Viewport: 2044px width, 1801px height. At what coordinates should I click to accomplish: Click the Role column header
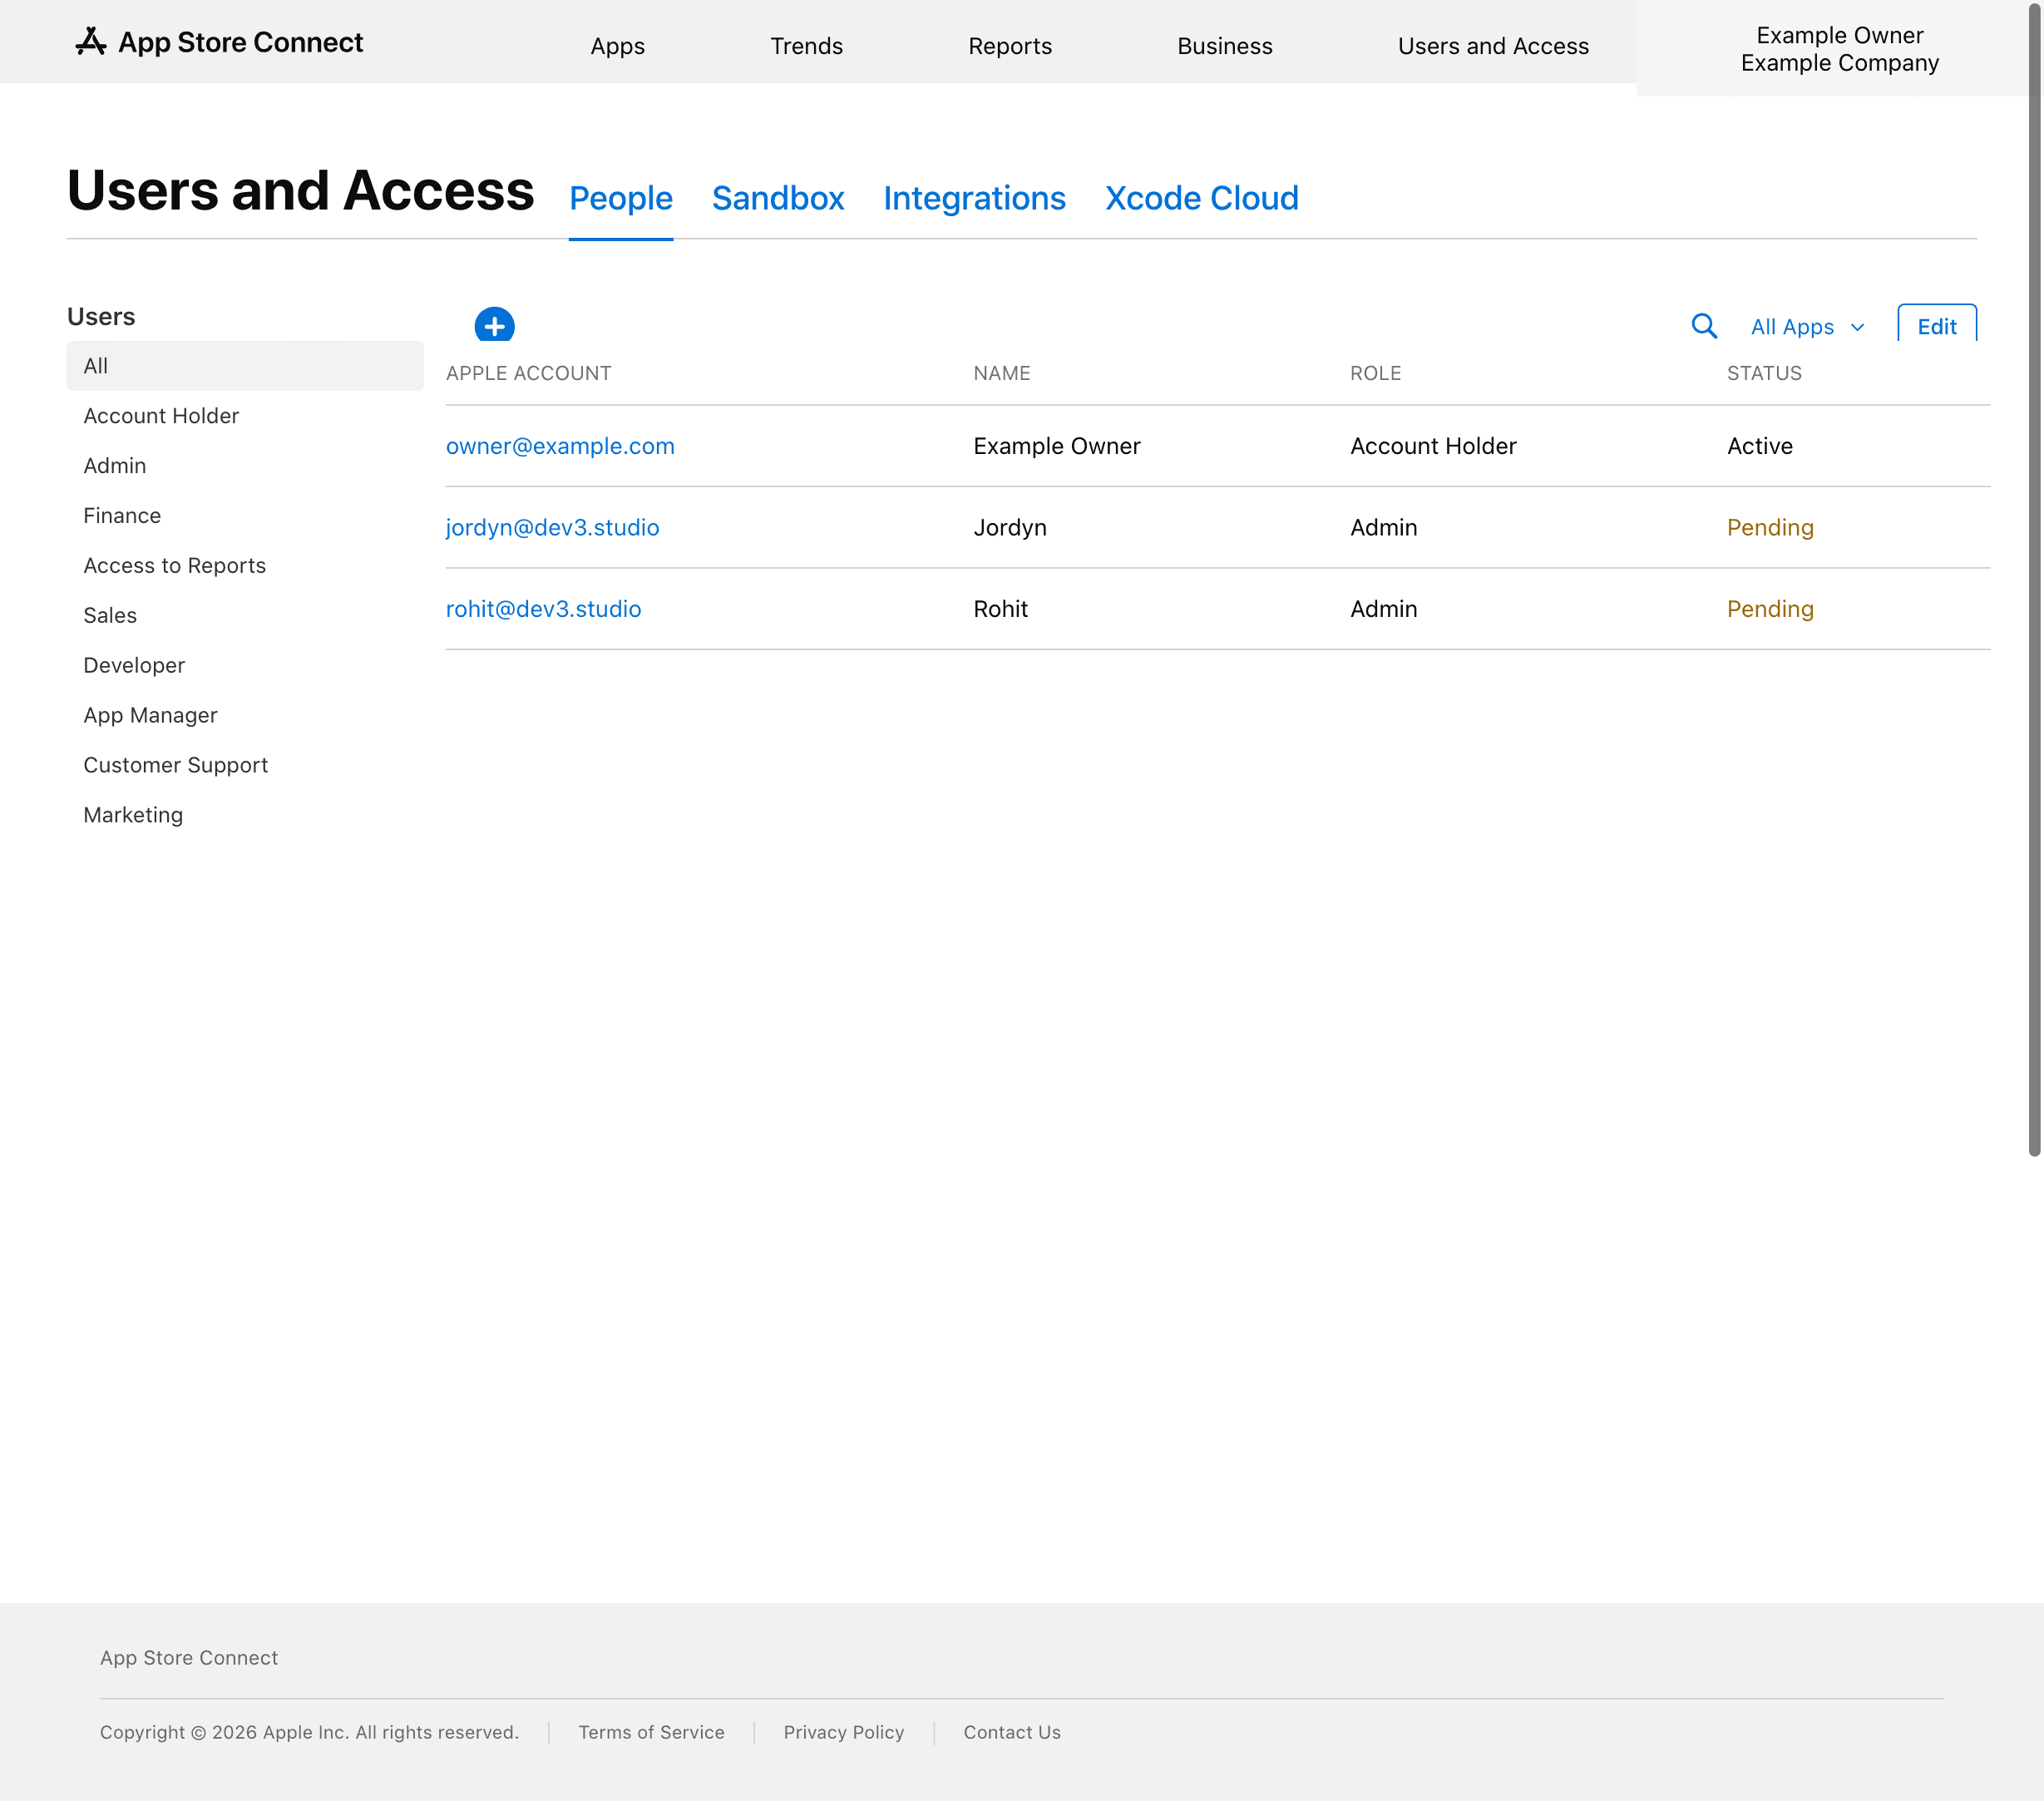pos(1376,373)
